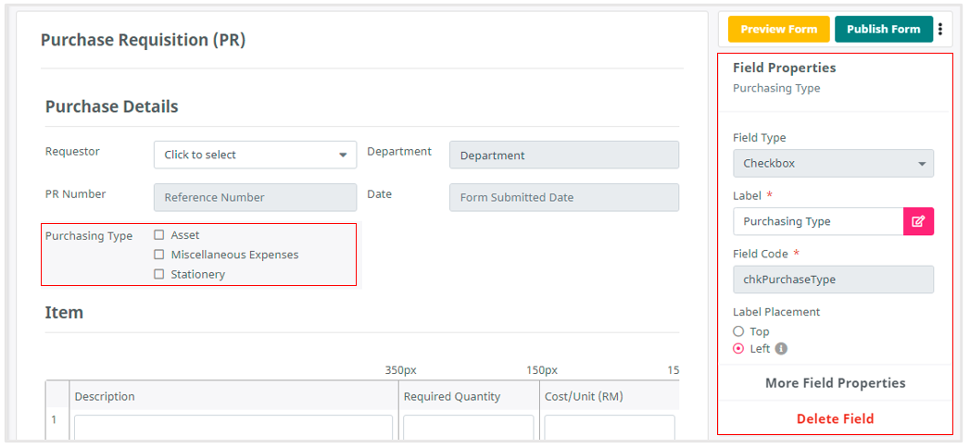Click the Publish Form button

point(884,29)
